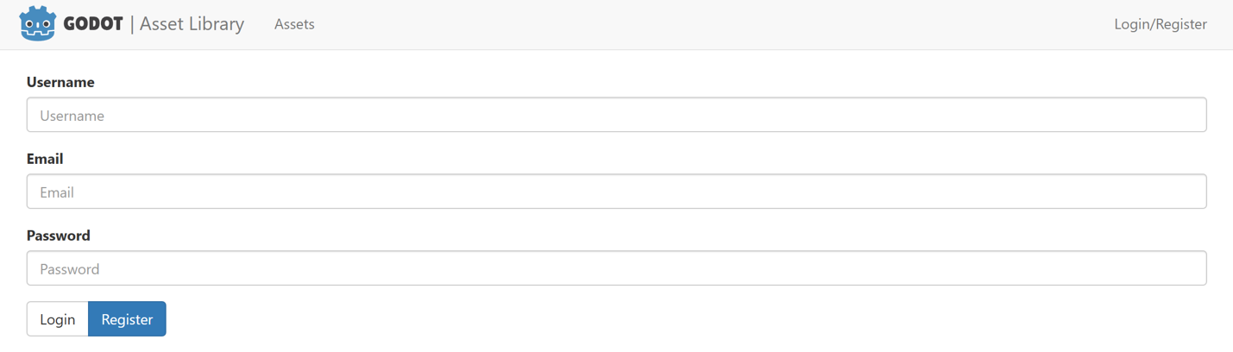Click the pipe separator after GODOT

coord(132,24)
